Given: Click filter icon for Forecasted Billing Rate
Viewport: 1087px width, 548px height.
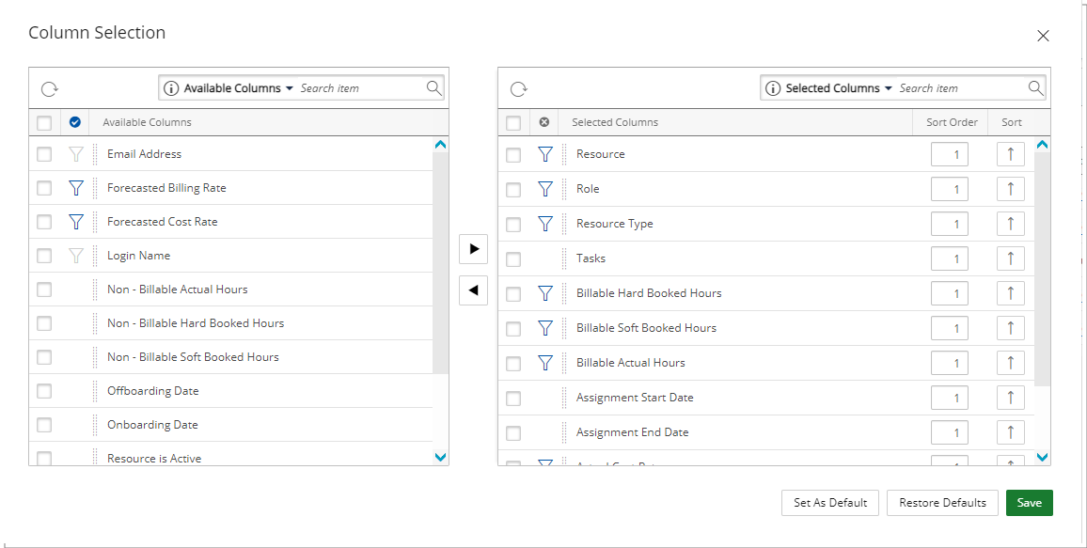Looking at the screenshot, I should (x=76, y=188).
